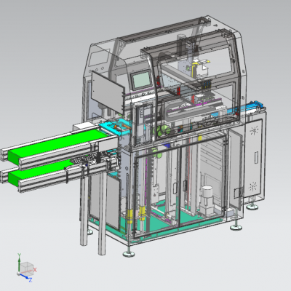Pick the motor inside the lower cabinet
The height and width of the screenshot is (291, 291).
[207, 200]
